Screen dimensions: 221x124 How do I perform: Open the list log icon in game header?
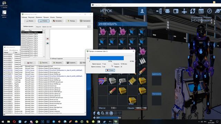pyautogui.click(x=201, y=11)
